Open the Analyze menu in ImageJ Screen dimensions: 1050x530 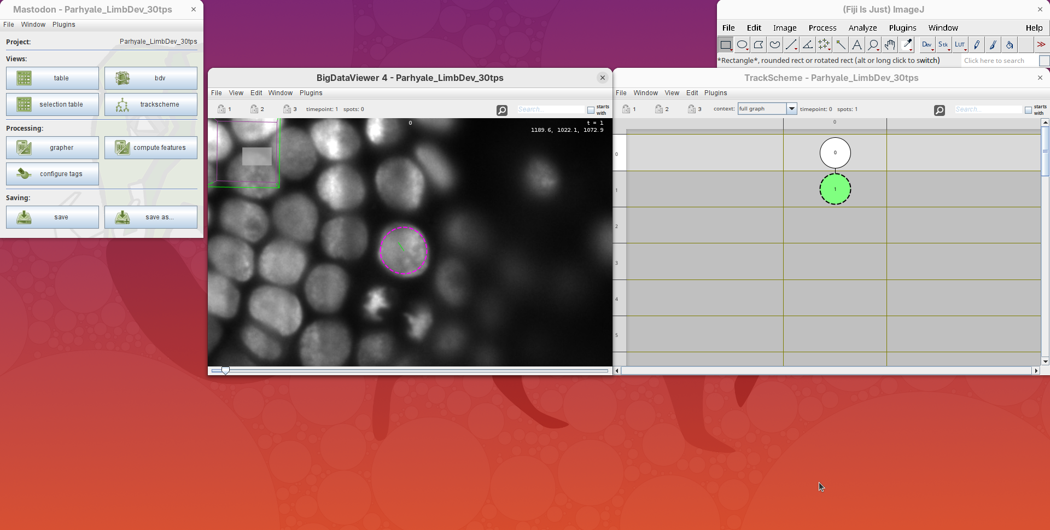coord(862,28)
